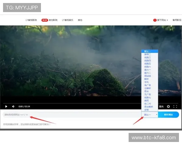Open the LY客栈影院 menu item

[31, 20]
